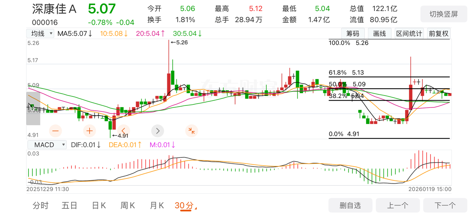Click start date 20251229 11:30 label
The width and height of the screenshot is (471, 217).
(x=48, y=189)
